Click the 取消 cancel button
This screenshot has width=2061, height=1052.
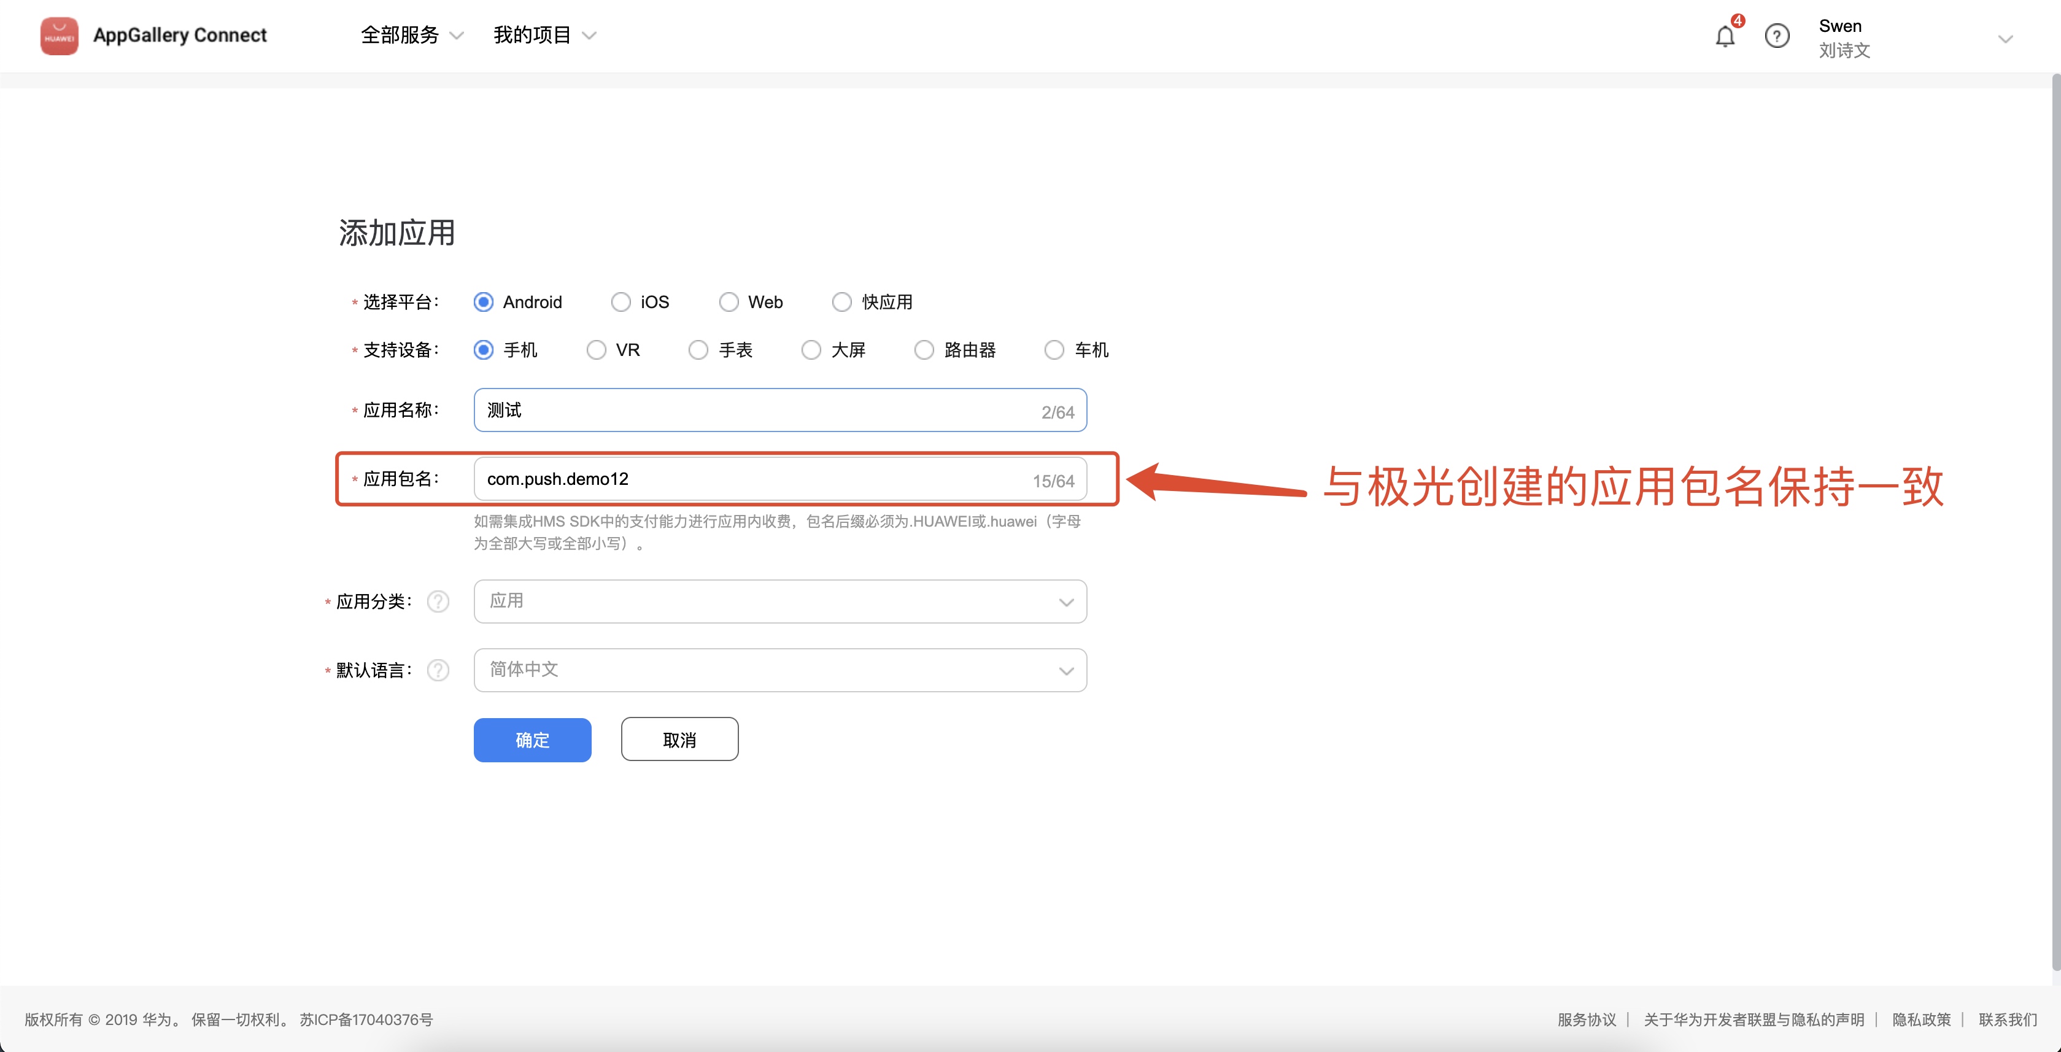point(679,740)
